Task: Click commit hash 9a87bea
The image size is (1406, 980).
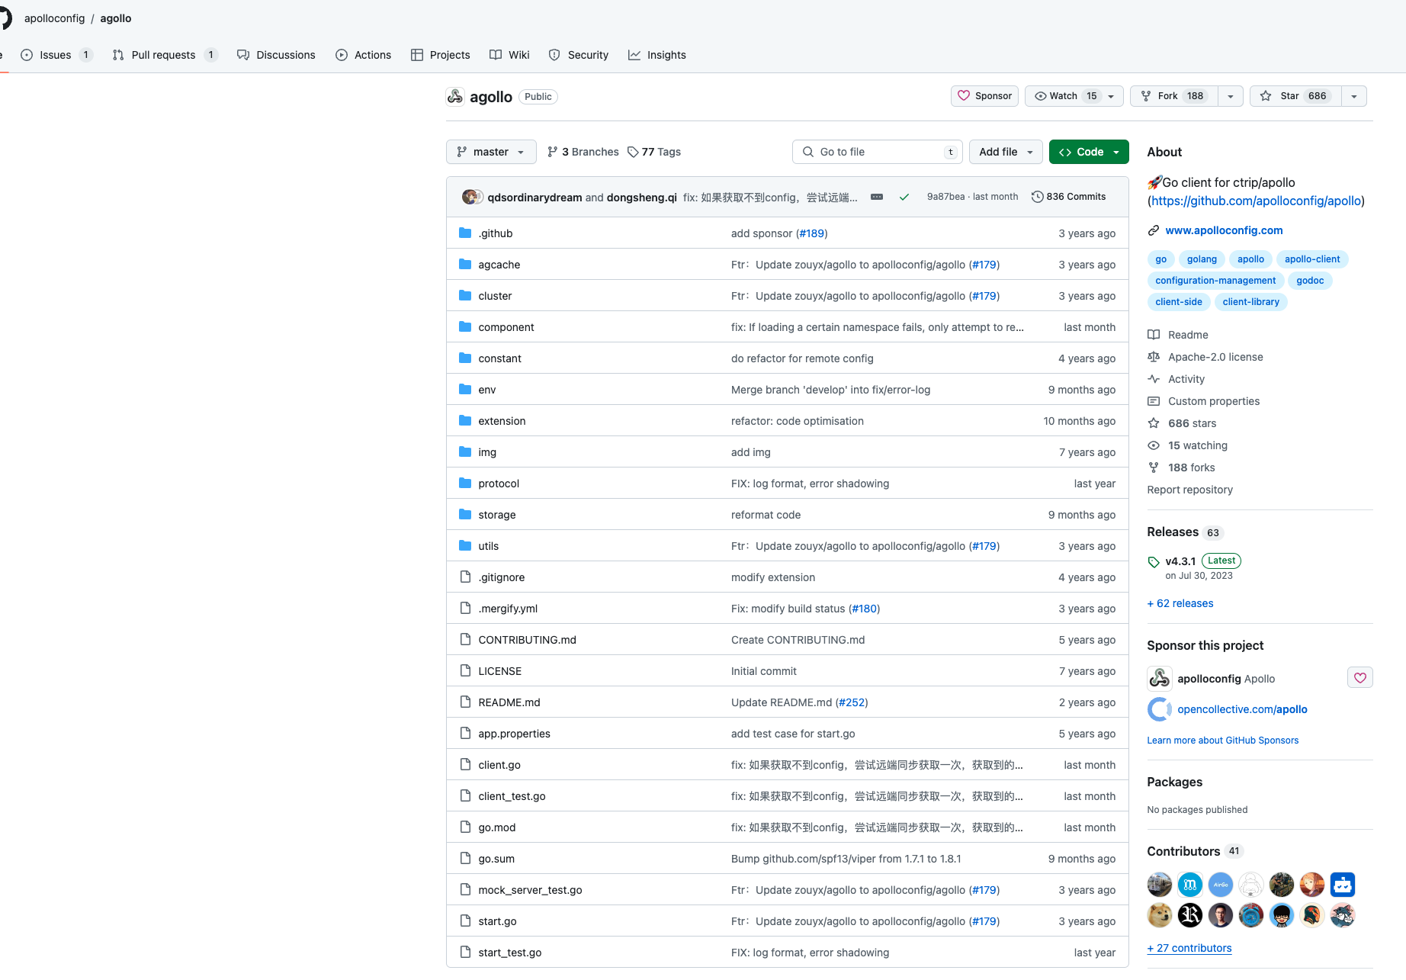Action: click(945, 197)
